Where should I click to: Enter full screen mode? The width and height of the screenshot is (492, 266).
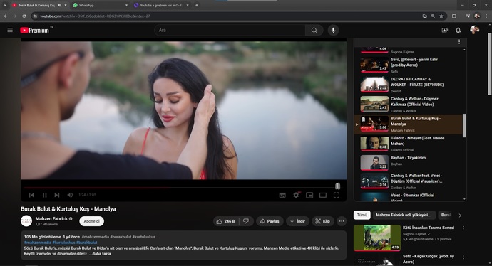pos(337,196)
